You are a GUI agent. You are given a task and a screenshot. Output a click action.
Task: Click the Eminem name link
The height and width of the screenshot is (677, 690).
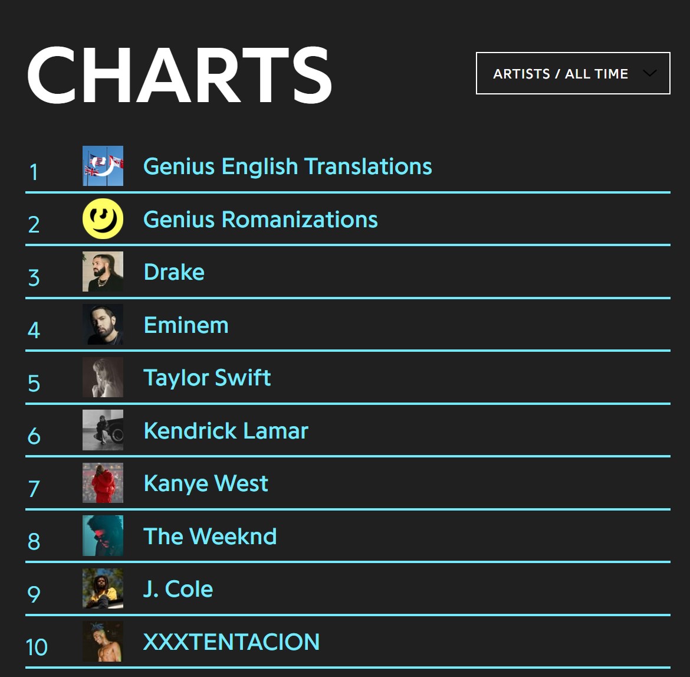tap(186, 325)
